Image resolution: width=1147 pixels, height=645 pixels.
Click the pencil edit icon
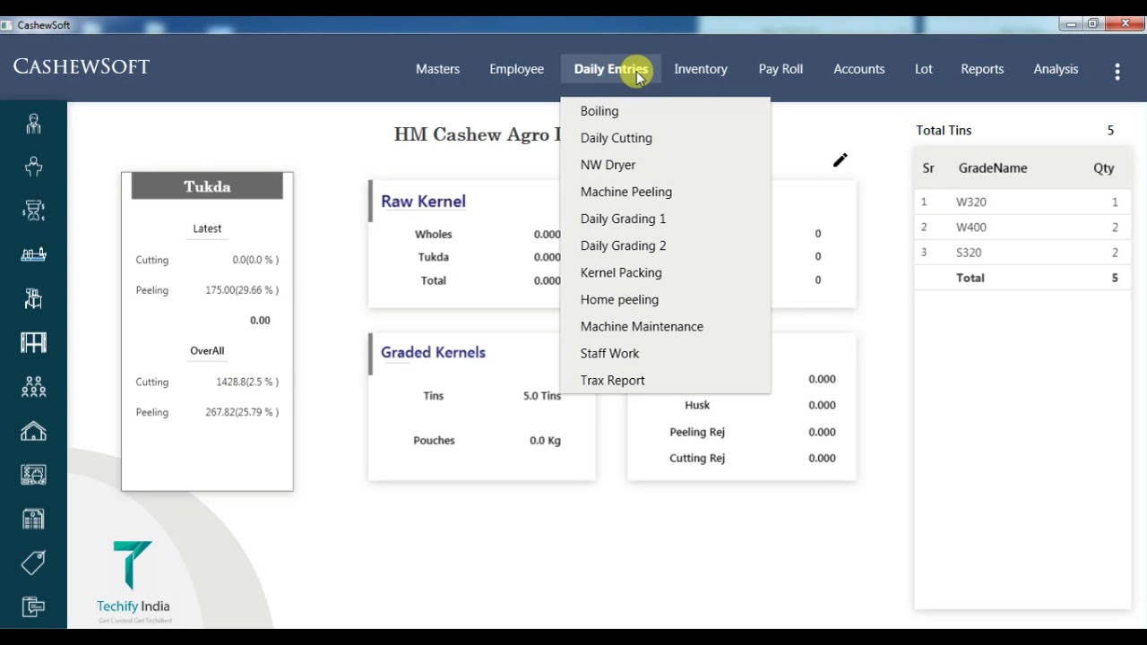840,159
